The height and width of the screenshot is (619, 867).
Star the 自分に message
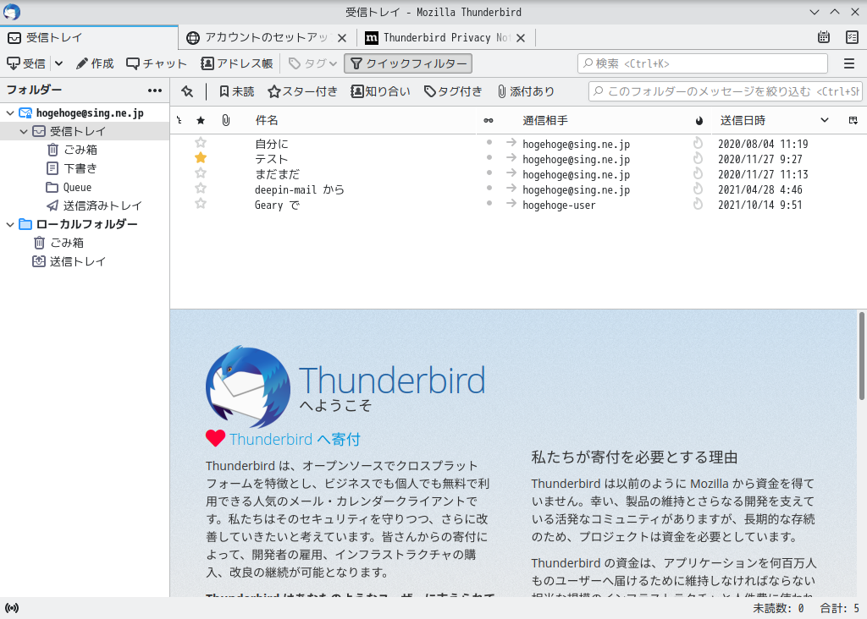click(x=201, y=142)
